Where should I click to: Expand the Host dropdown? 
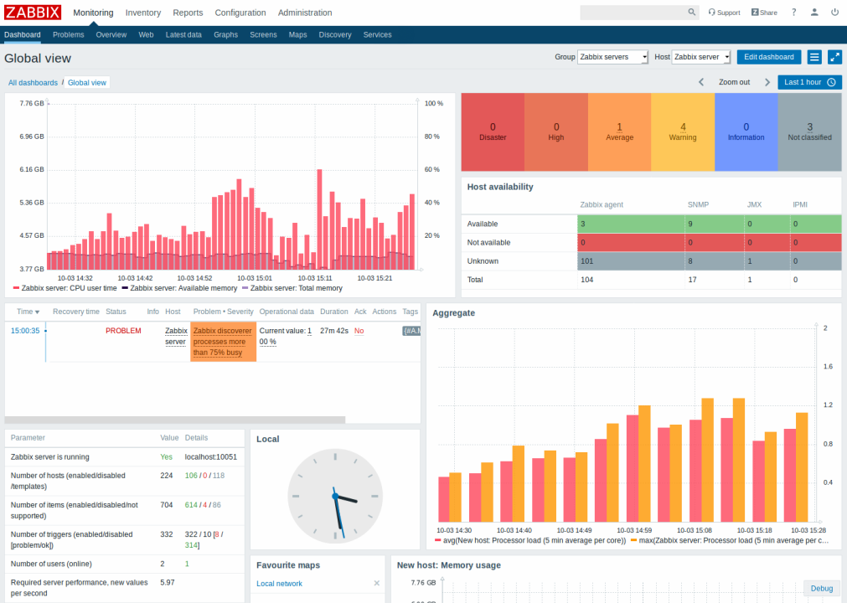click(701, 57)
